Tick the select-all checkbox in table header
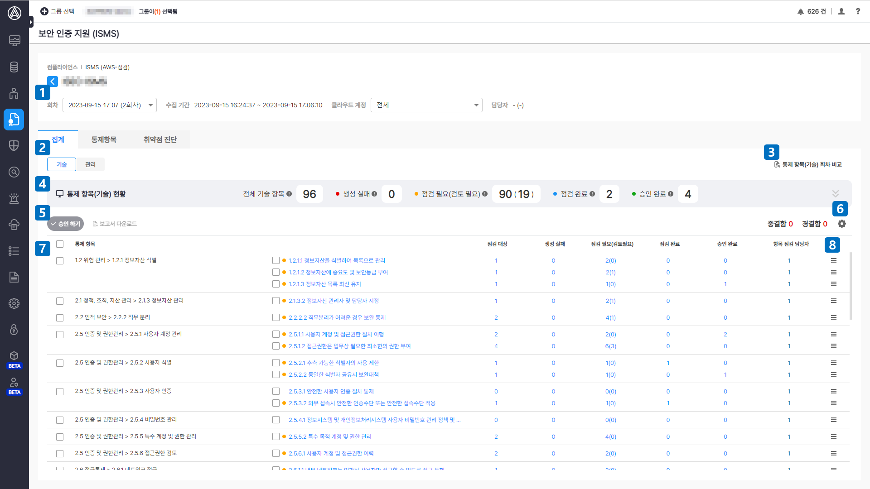The width and height of the screenshot is (870, 489). (x=60, y=244)
